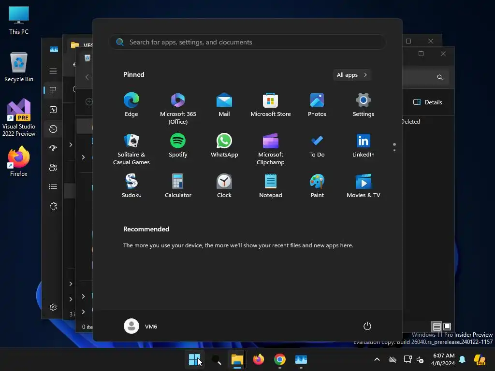Viewport: 495px width, 371px height.
Task: Click the power button in Start menu
Action: (367, 326)
